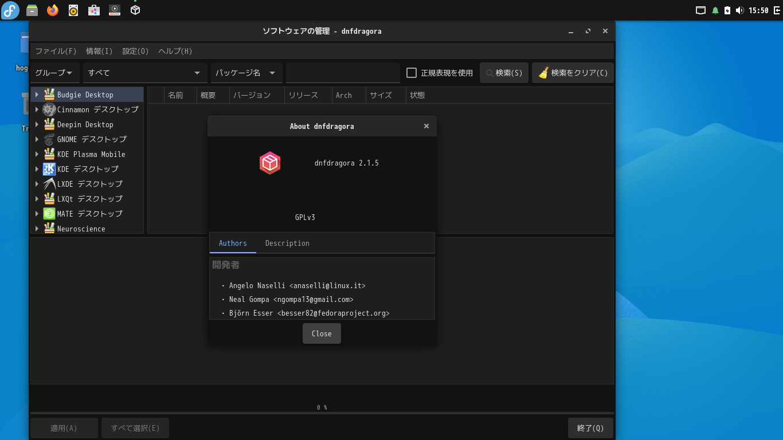Image resolution: width=783 pixels, height=440 pixels.
Task: Click the dnfdragora logo in About dialog
Action: tap(270, 163)
